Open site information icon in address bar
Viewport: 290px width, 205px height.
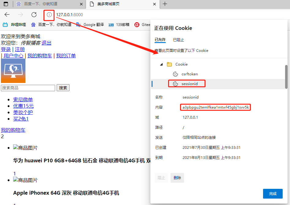49,15
